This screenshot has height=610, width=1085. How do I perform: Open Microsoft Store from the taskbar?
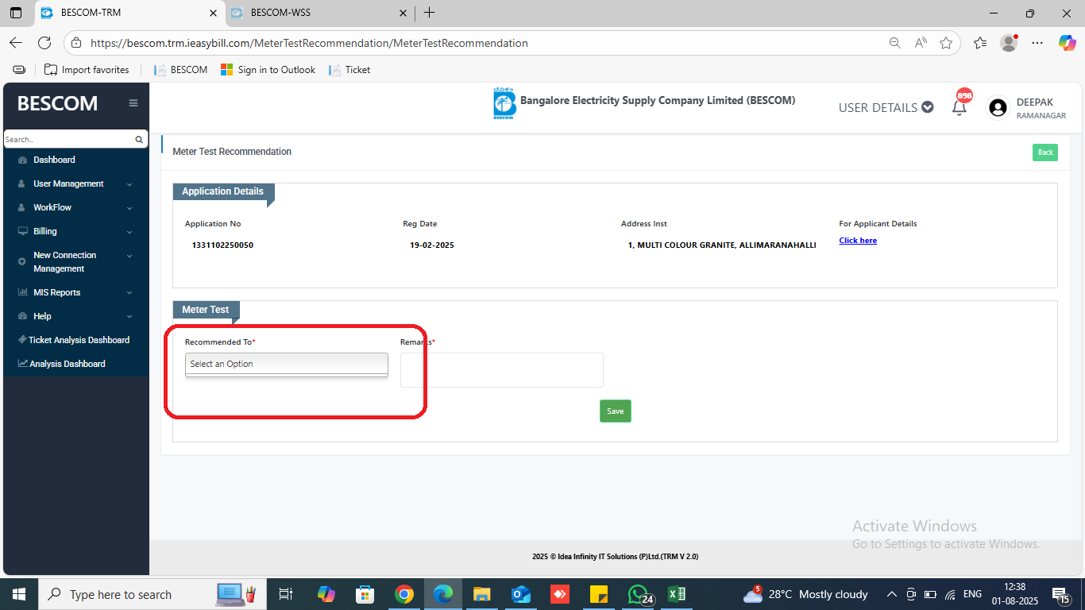365,594
